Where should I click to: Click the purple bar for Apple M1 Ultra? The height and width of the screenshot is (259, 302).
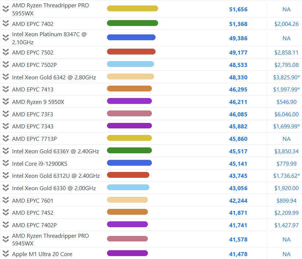tap(127, 253)
